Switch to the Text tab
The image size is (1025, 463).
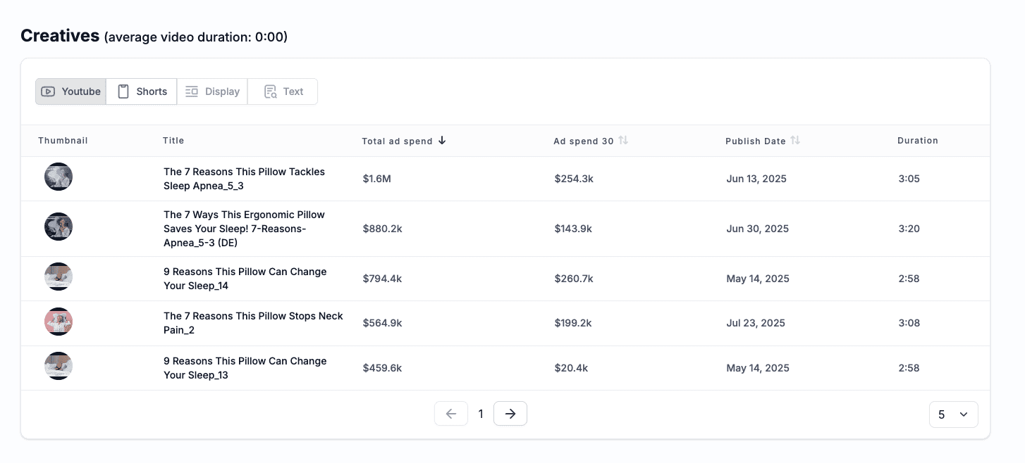point(283,91)
